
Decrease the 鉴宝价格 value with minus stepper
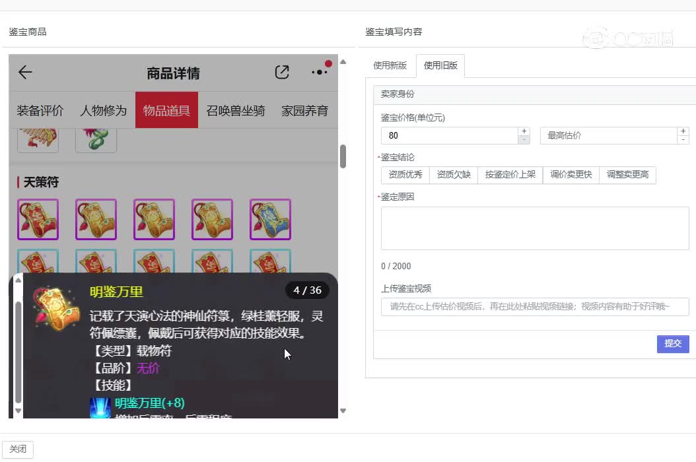click(x=524, y=140)
